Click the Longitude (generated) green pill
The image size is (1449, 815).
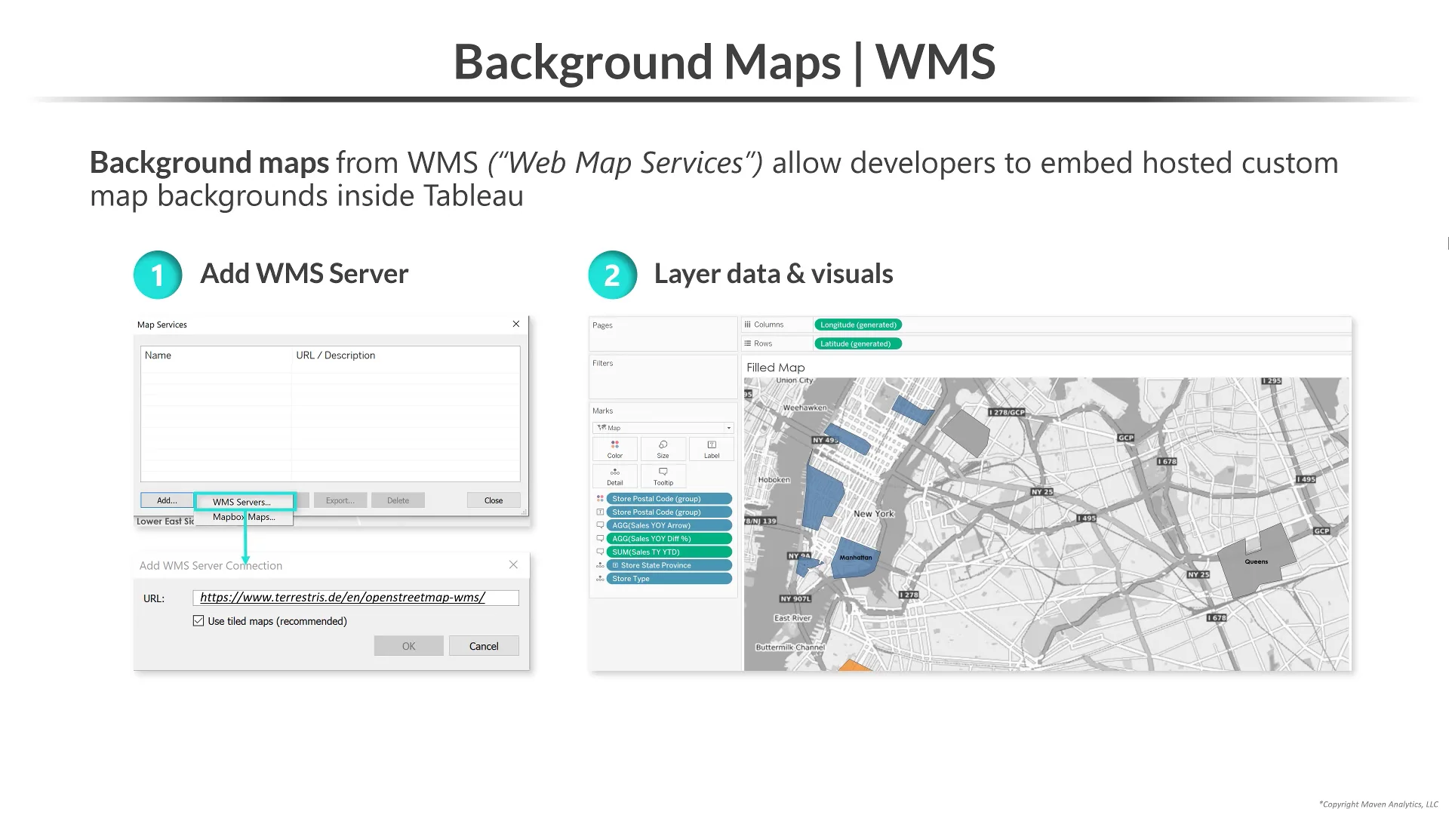[x=857, y=324]
